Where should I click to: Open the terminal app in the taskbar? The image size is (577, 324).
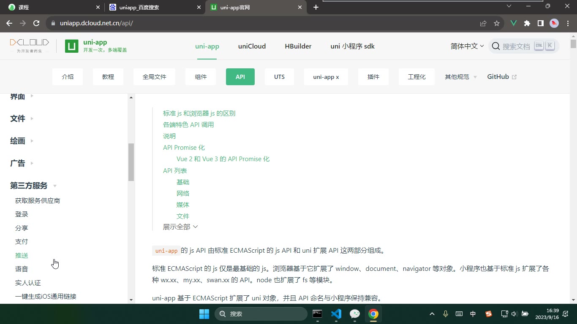[317, 314]
